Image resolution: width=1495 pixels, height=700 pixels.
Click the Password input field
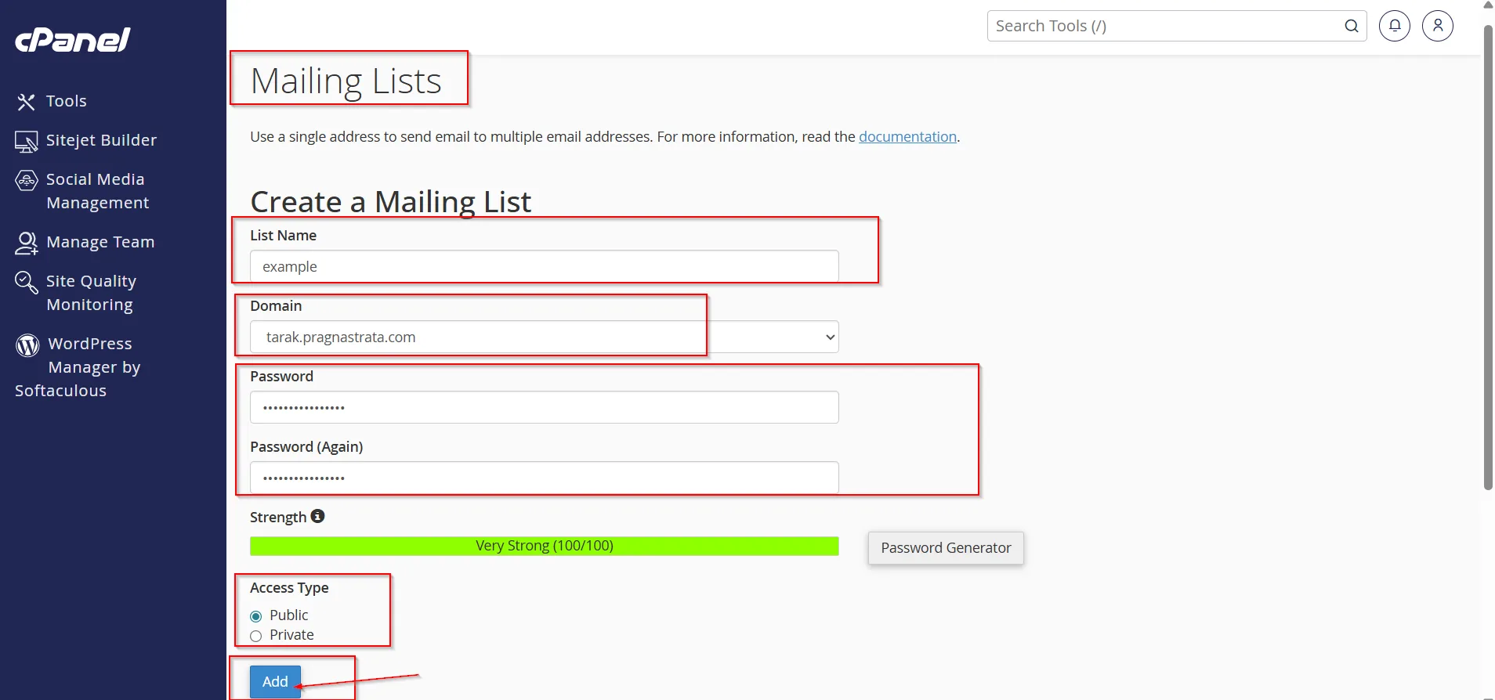tap(544, 407)
